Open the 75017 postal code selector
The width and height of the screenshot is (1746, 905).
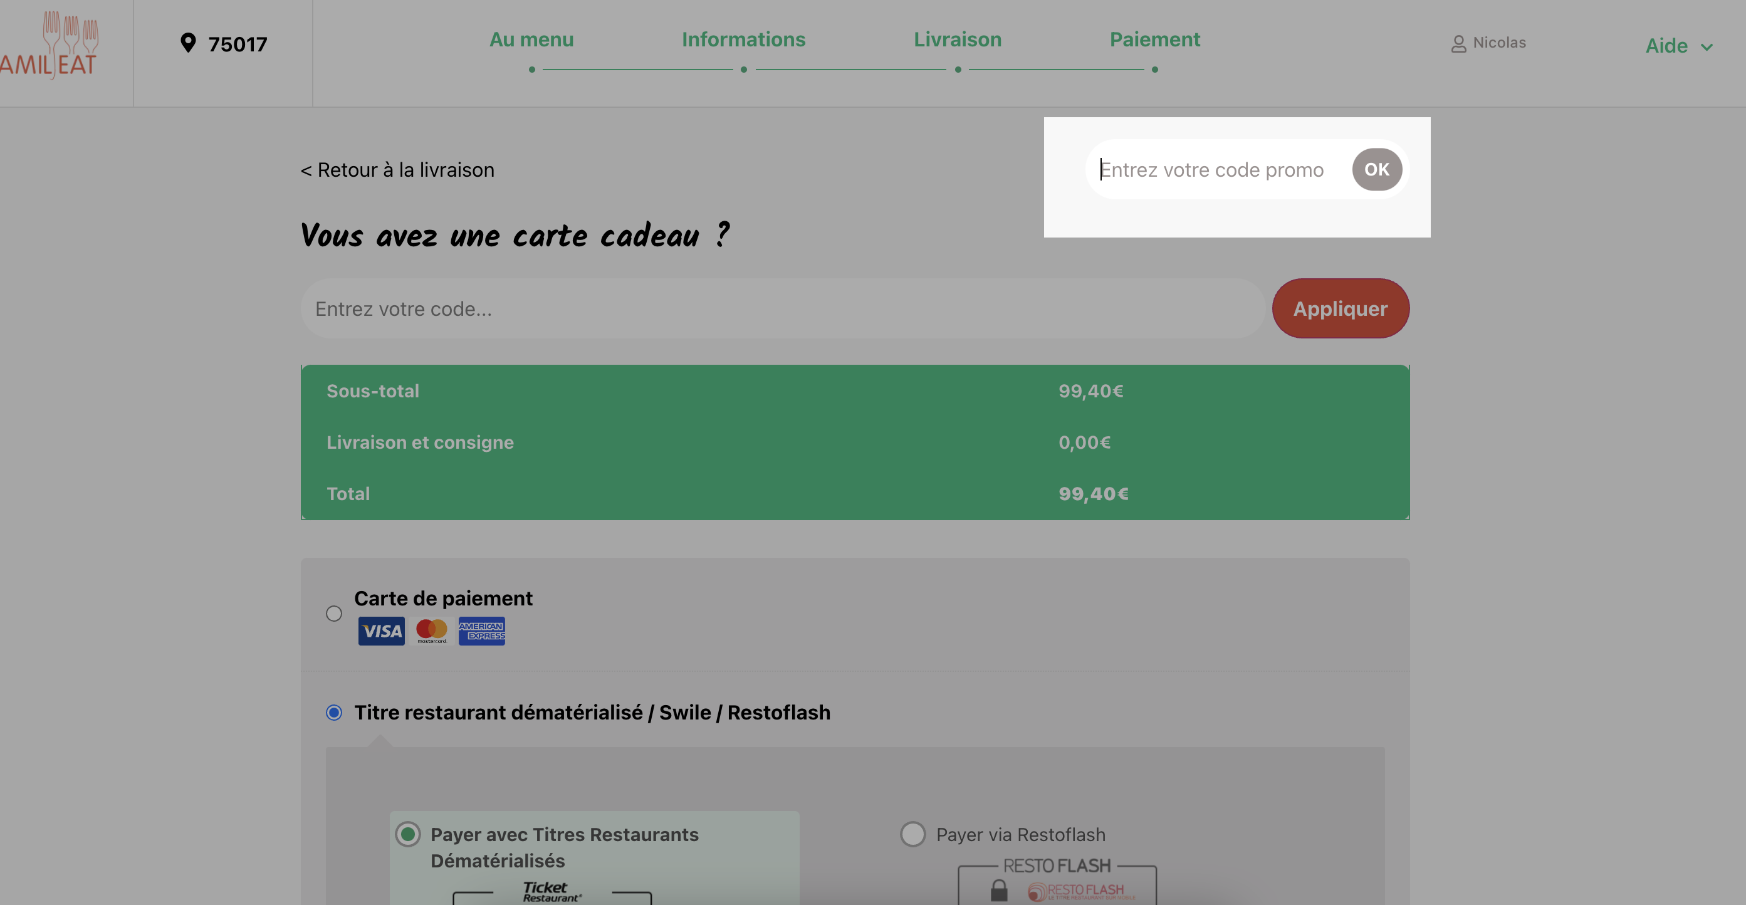coord(224,44)
